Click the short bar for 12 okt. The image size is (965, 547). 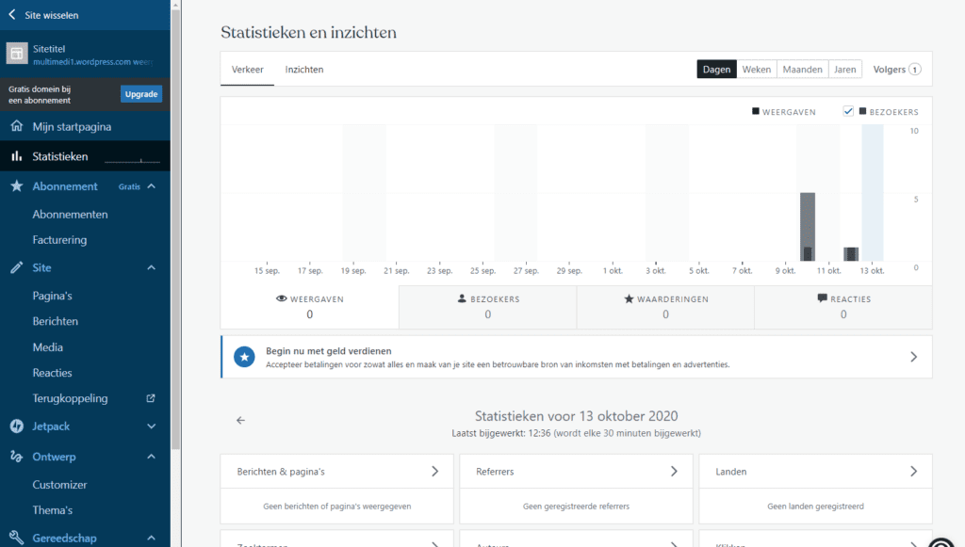[x=851, y=254]
